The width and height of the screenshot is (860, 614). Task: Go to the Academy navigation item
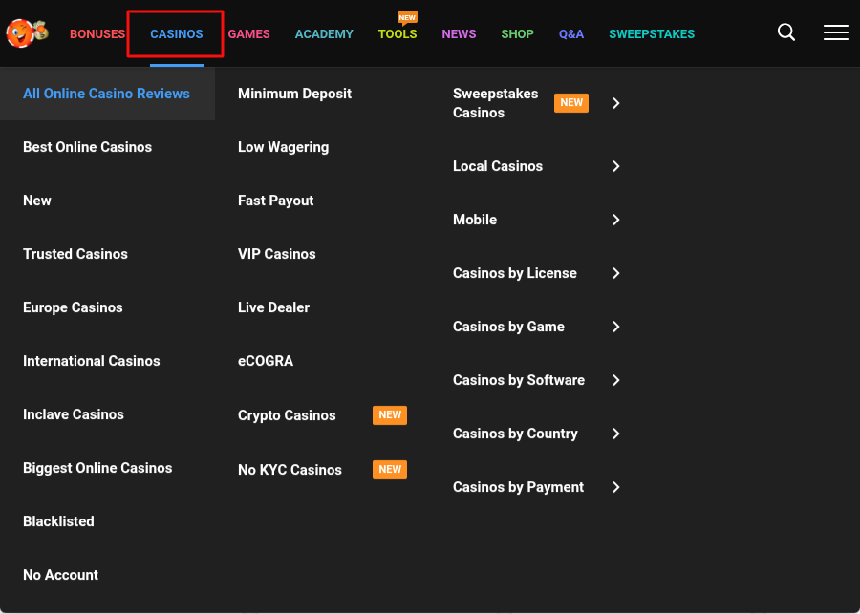324,33
